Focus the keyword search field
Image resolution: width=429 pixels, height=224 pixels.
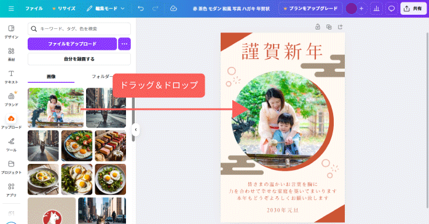pyautogui.click(x=79, y=29)
